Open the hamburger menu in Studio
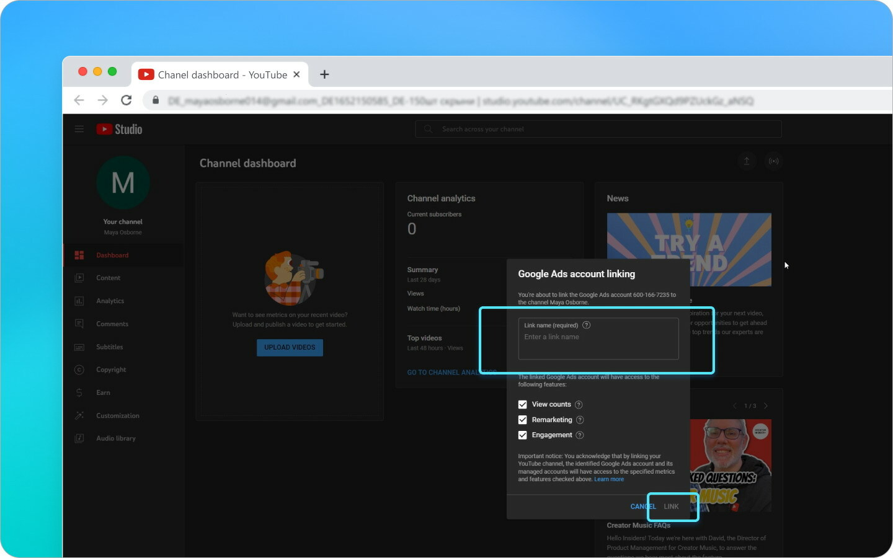This screenshot has width=893, height=558. 79,129
